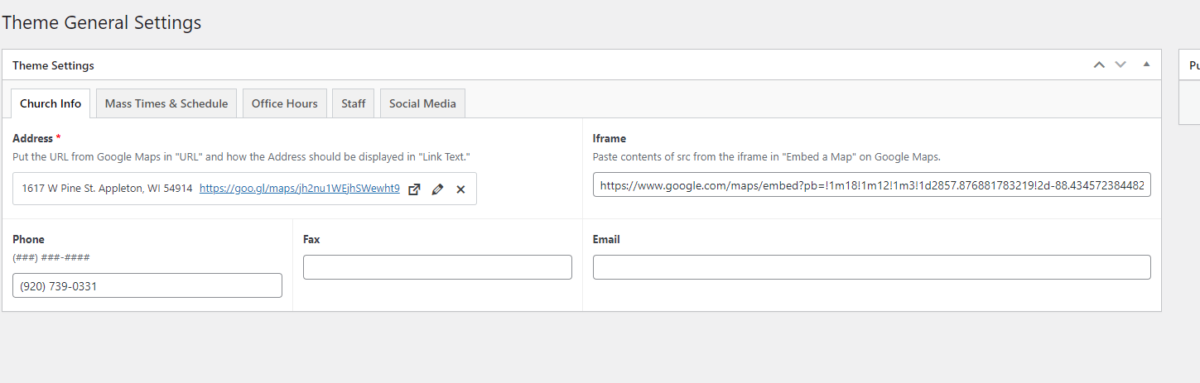This screenshot has height=383, width=1200.
Task: Click the empty Email input field
Action: (871, 267)
